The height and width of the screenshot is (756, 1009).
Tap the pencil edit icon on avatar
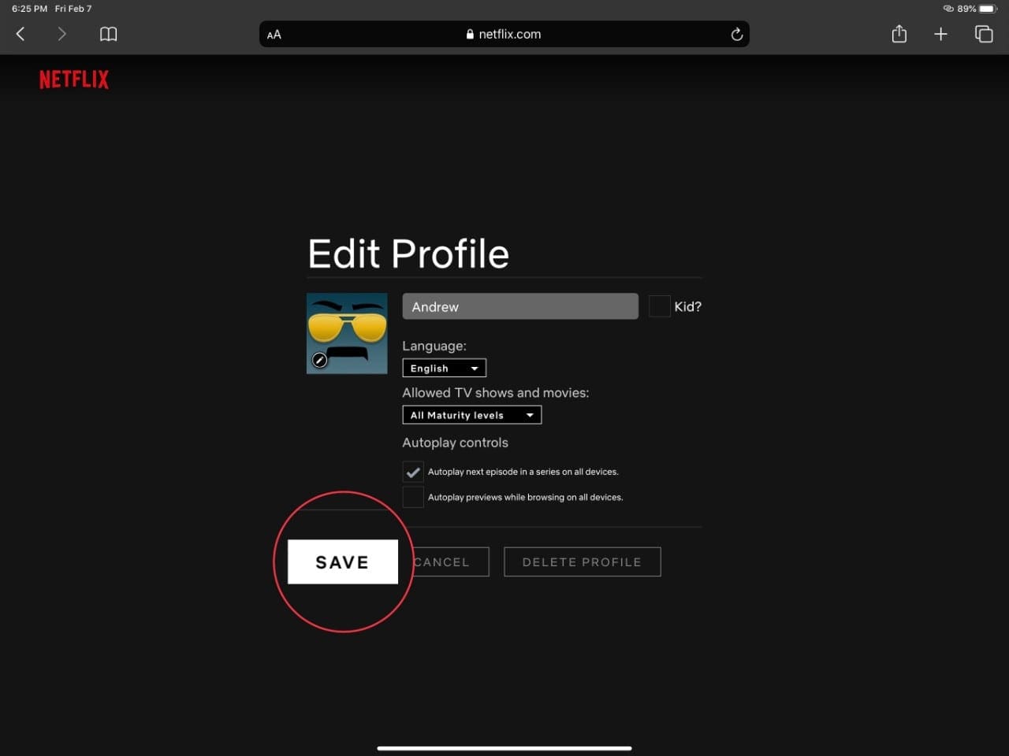point(319,360)
